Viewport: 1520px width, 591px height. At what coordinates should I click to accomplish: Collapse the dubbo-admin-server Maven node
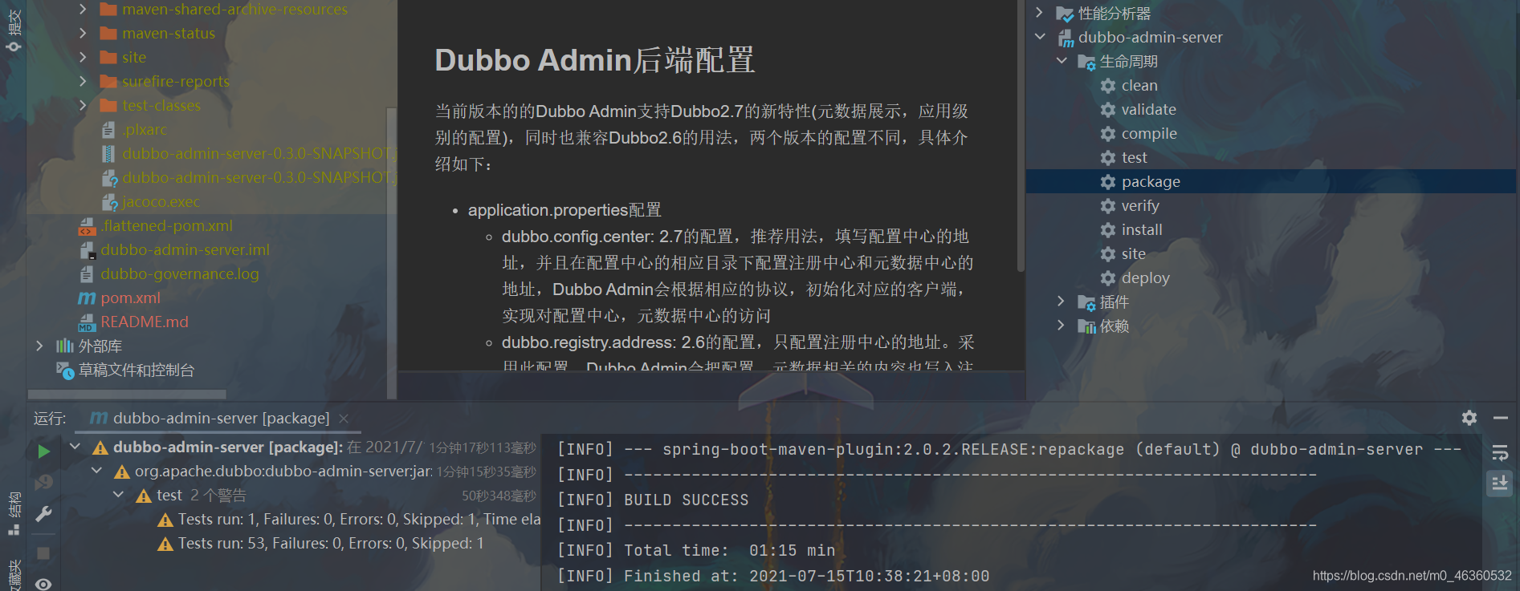point(1040,37)
